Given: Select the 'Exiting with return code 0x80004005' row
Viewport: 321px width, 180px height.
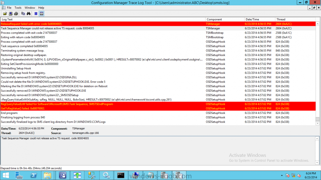Looking at the screenshot, I should [158, 37].
